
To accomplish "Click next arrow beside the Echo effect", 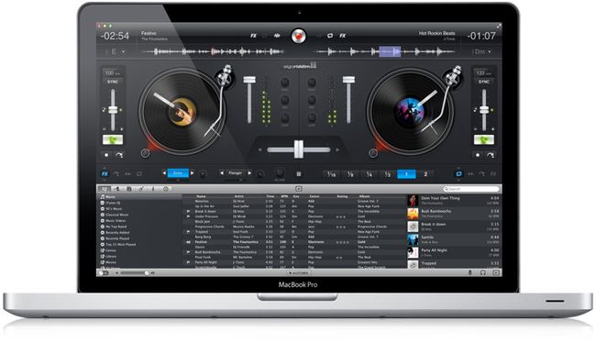I will click(x=193, y=173).
